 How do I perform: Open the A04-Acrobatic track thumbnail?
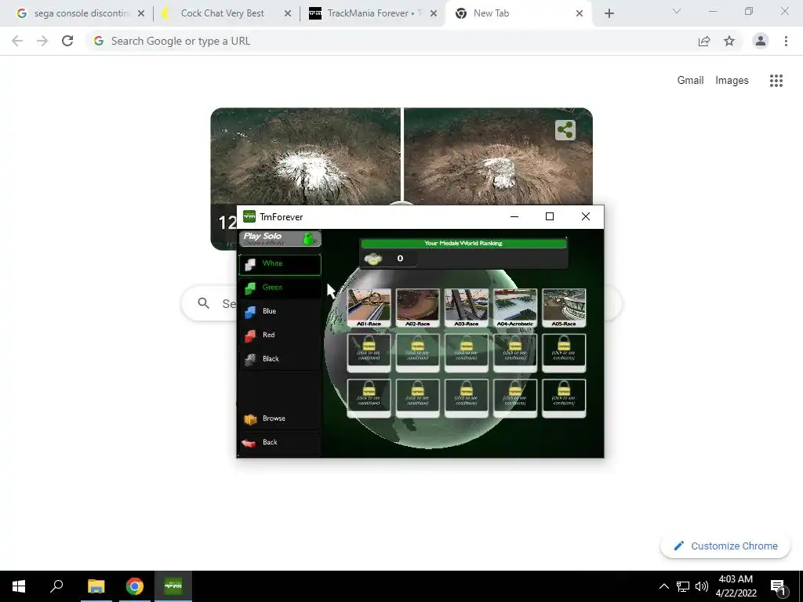click(515, 307)
